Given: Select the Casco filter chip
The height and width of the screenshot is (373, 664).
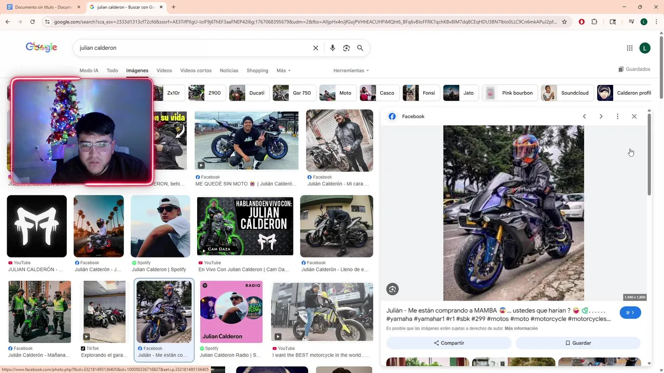Looking at the screenshot, I should 379,93.
